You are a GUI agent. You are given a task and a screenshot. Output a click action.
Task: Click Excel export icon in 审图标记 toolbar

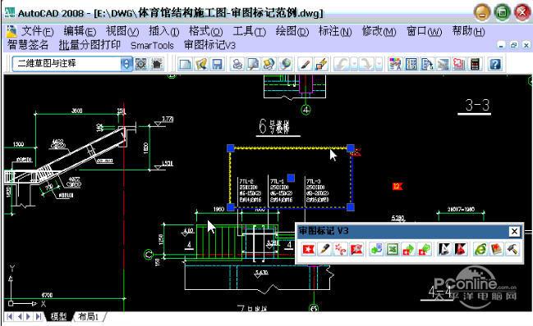pos(393,249)
